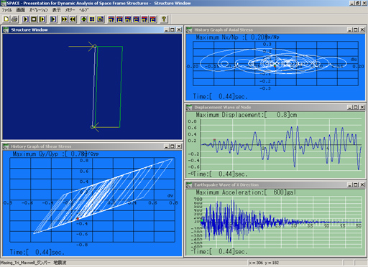Click the SPACE application icon in title bar

(x=3, y=4)
